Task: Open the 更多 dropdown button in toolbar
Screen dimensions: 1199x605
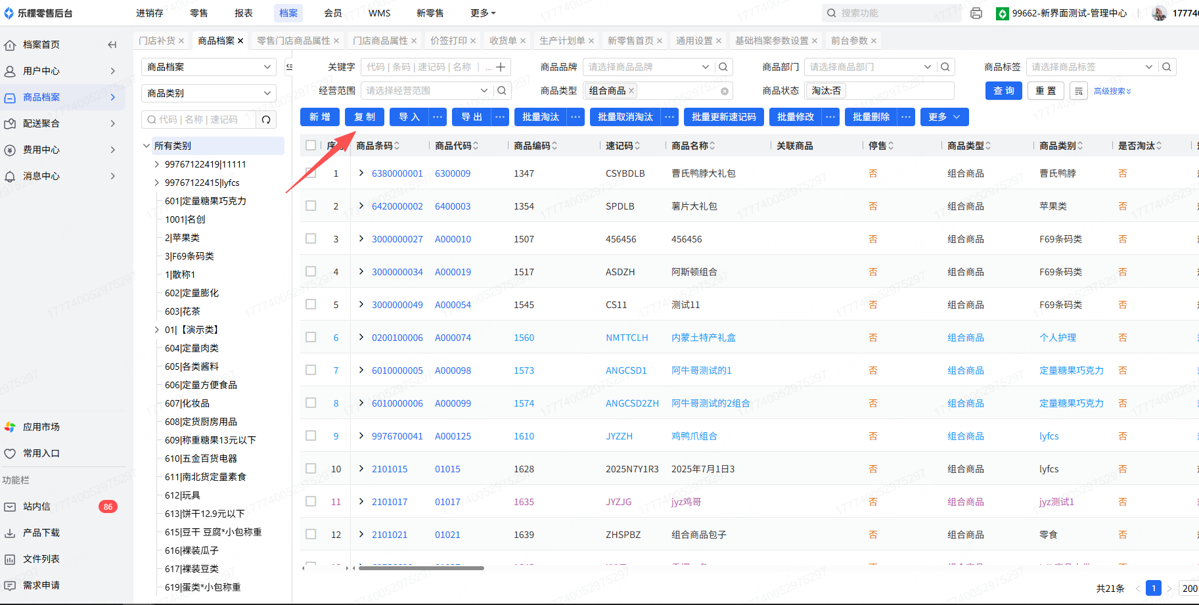Action: point(944,117)
